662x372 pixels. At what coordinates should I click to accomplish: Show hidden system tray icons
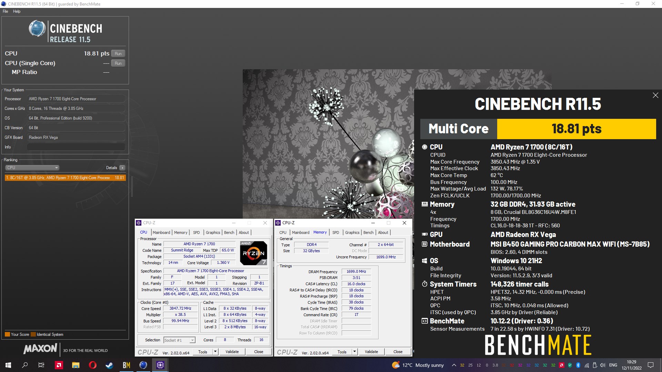tap(454, 365)
